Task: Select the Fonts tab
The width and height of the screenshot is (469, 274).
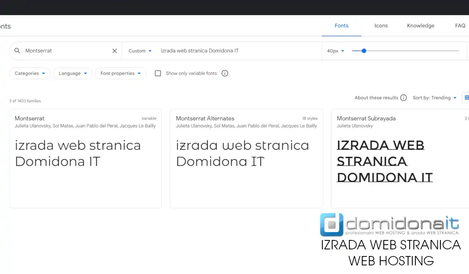Action: click(341, 26)
